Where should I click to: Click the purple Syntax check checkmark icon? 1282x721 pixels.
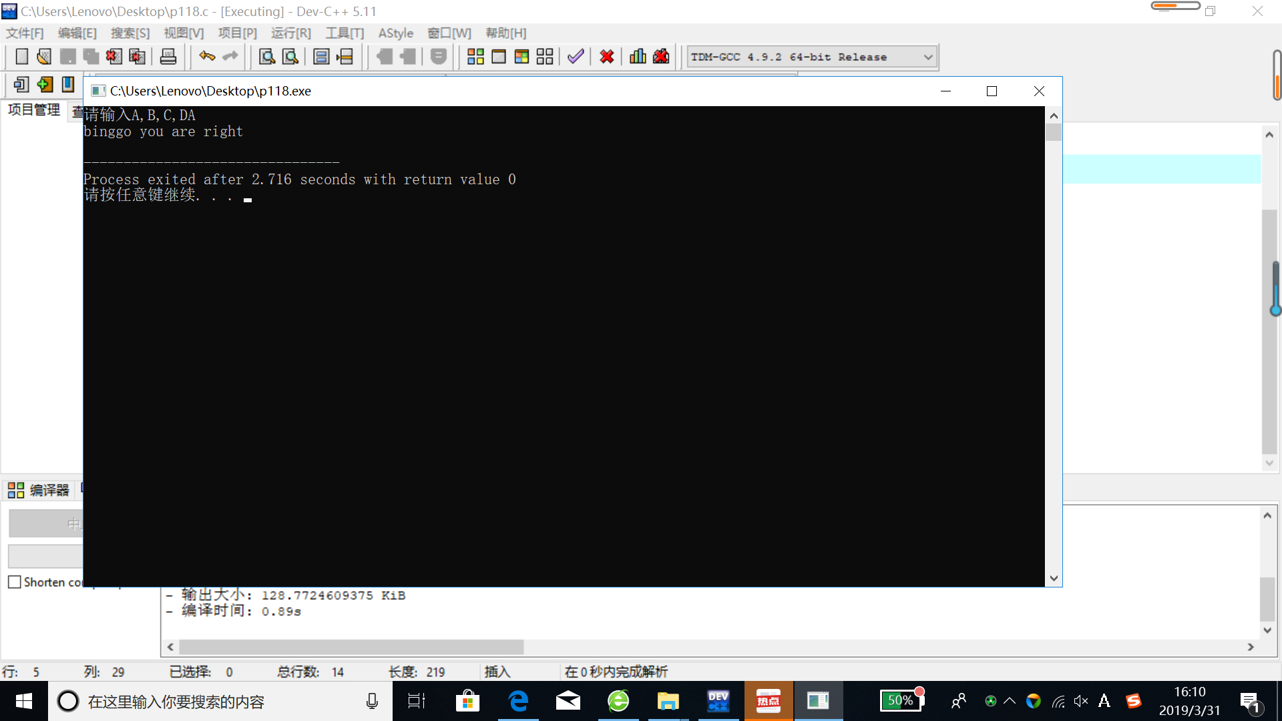click(576, 57)
